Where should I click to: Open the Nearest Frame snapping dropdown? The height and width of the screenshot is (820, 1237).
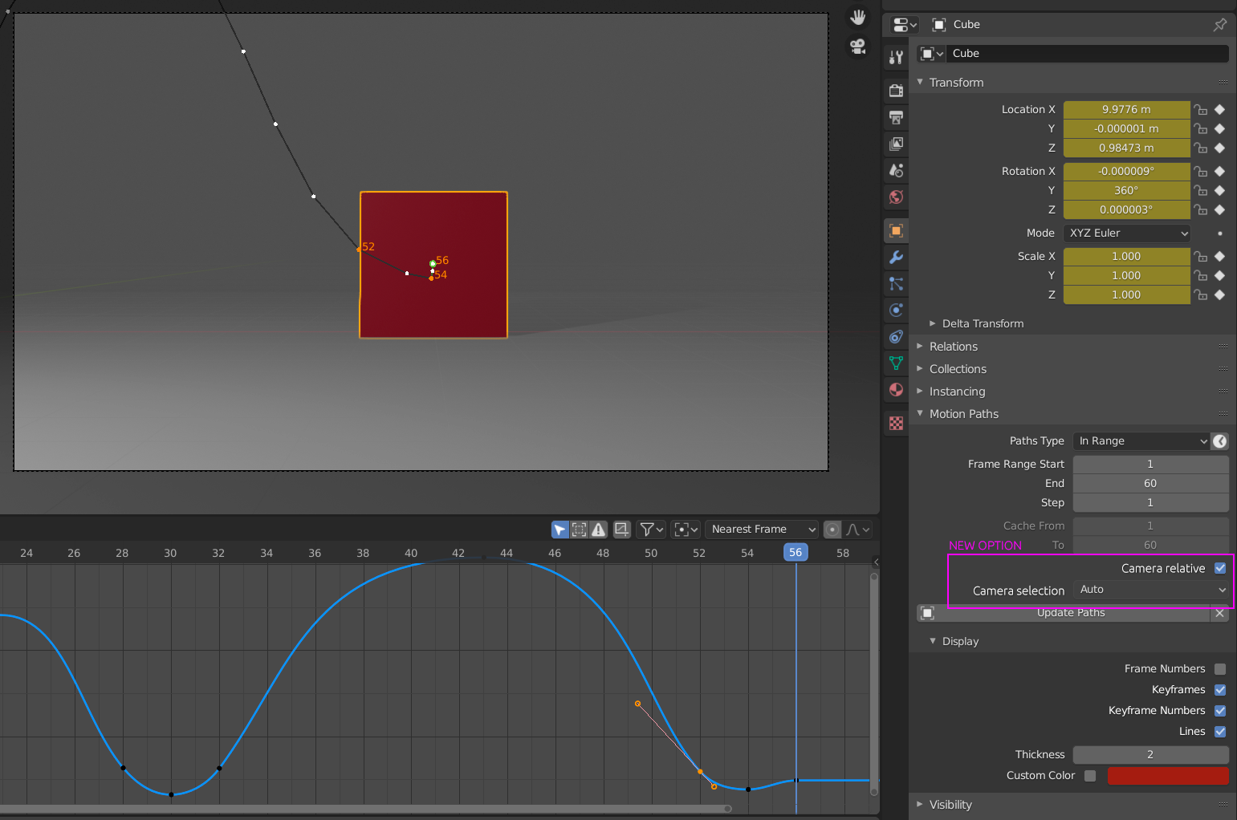(x=762, y=530)
